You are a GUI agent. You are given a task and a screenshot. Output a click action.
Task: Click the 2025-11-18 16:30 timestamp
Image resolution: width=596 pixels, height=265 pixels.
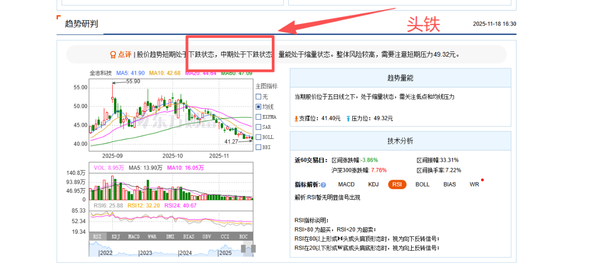pyautogui.click(x=494, y=23)
